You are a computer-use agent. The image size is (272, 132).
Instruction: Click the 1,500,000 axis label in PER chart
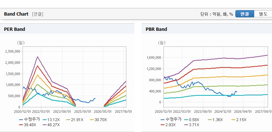13,74
